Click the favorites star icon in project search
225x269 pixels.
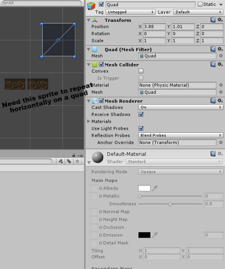[77, 161]
